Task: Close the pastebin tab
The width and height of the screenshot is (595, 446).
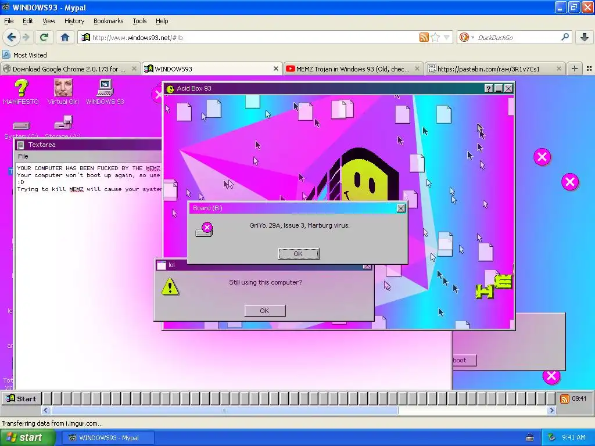Action: pos(558,69)
